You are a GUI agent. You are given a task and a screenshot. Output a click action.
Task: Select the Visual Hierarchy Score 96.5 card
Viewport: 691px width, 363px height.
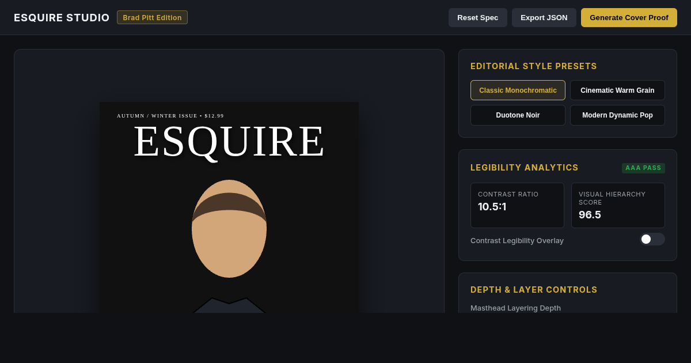pos(618,205)
